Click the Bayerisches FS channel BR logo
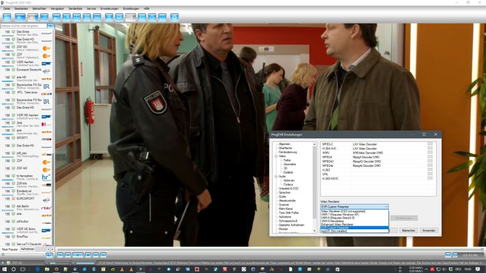 point(46,87)
